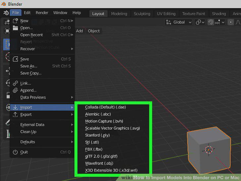Import a Stanford (.ply) file

click(113, 136)
